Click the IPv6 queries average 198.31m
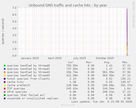136x108 pixels. click(108, 92)
